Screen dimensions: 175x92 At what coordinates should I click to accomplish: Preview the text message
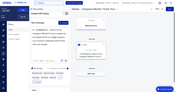pyautogui.click(x=63, y=23)
